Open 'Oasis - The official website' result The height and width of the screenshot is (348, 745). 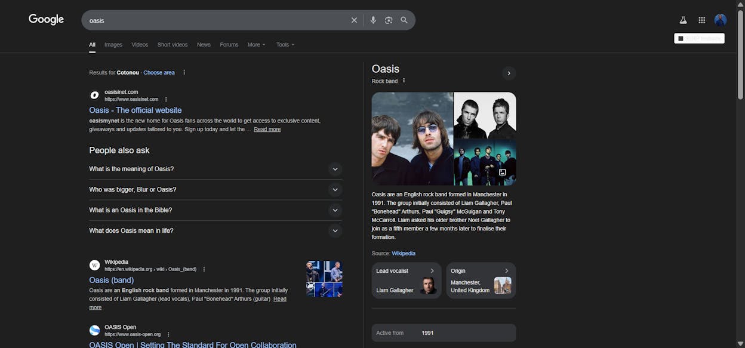(x=136, y=110)
